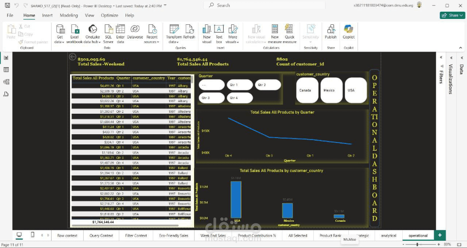Publish the report
The height and width of the screenshot is (248, 467).
[331, 32]
